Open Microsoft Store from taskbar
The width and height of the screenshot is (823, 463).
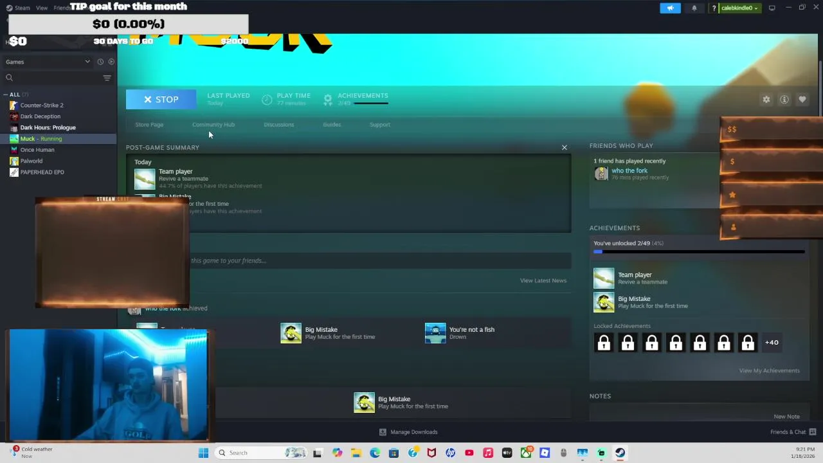[393, 453]
